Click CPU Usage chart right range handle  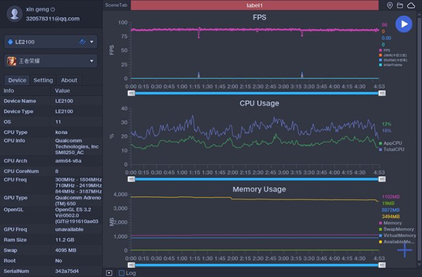[x=382, y=179]
